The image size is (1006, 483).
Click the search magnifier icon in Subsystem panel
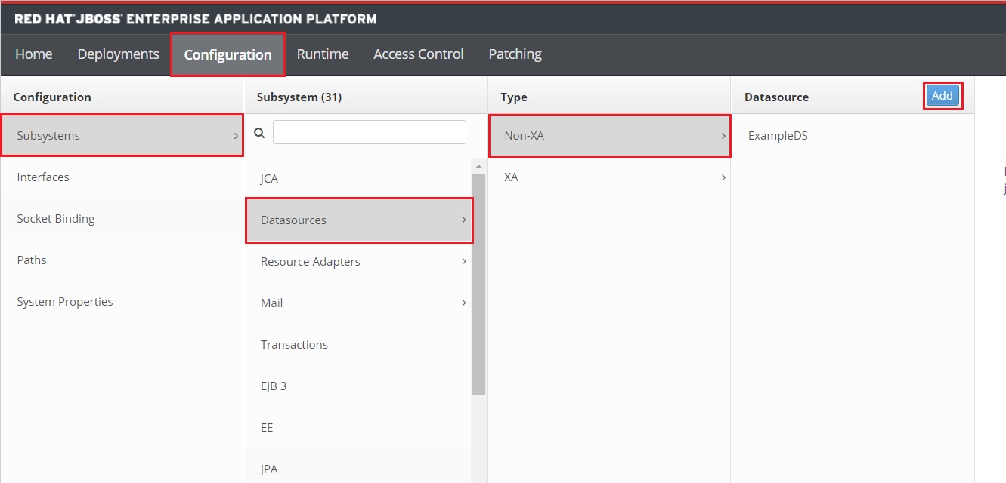pos(258,131)
